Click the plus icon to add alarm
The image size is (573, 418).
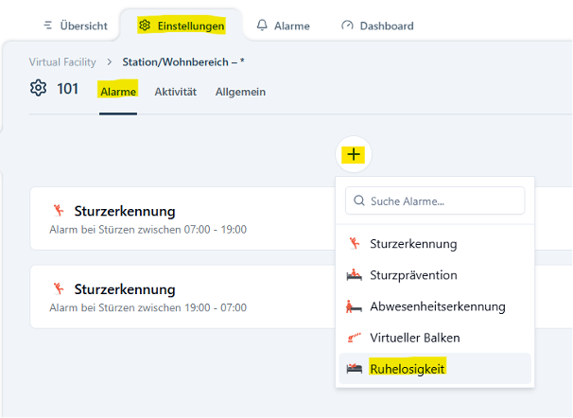pyautogui.click(x=354, y=154)
